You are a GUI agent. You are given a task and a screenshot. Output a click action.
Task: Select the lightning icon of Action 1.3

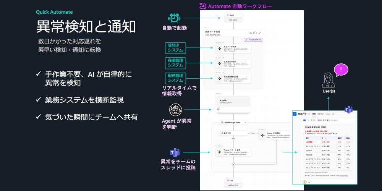(x=220, y=78)
